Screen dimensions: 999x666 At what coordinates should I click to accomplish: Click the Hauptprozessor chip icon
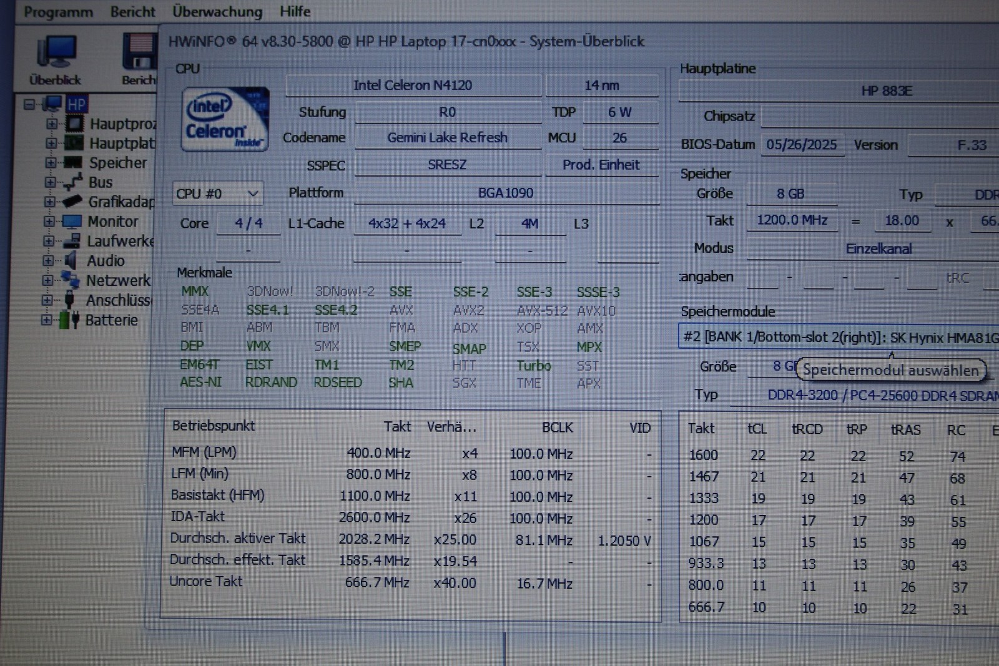(74, 124)
